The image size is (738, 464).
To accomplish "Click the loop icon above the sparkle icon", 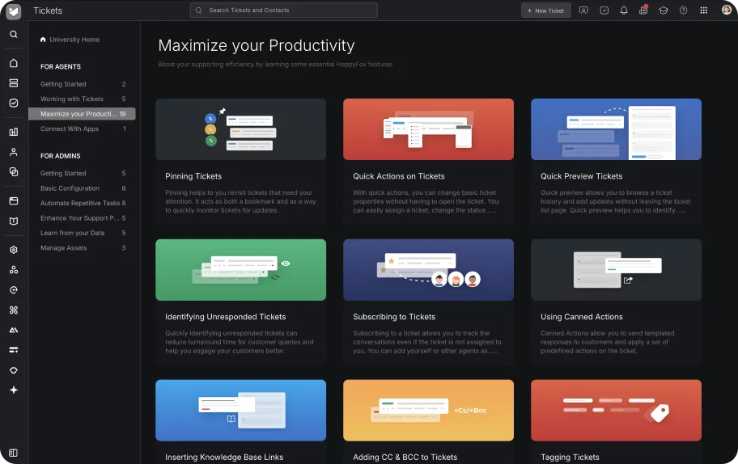I will click(x=14, y=370).
